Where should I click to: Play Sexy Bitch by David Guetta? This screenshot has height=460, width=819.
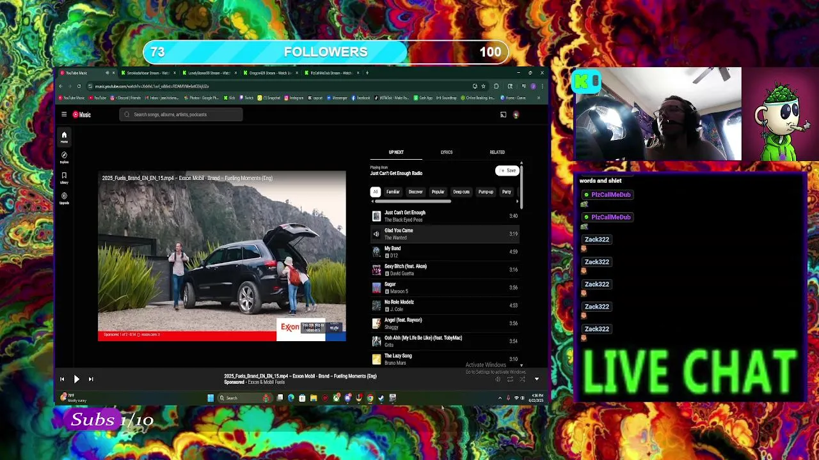click(x=445, y=270)
